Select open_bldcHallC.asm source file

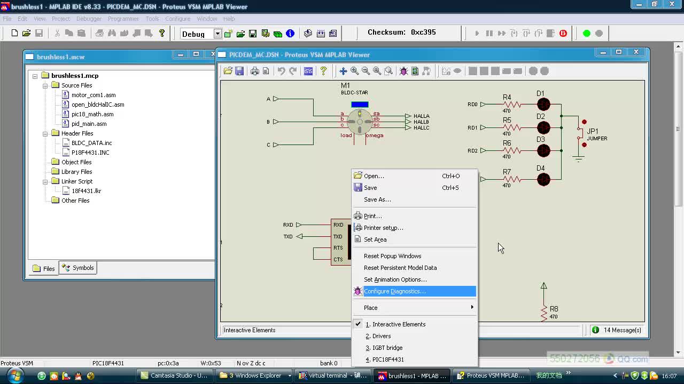pyautogui.click(x=98, y=105)
